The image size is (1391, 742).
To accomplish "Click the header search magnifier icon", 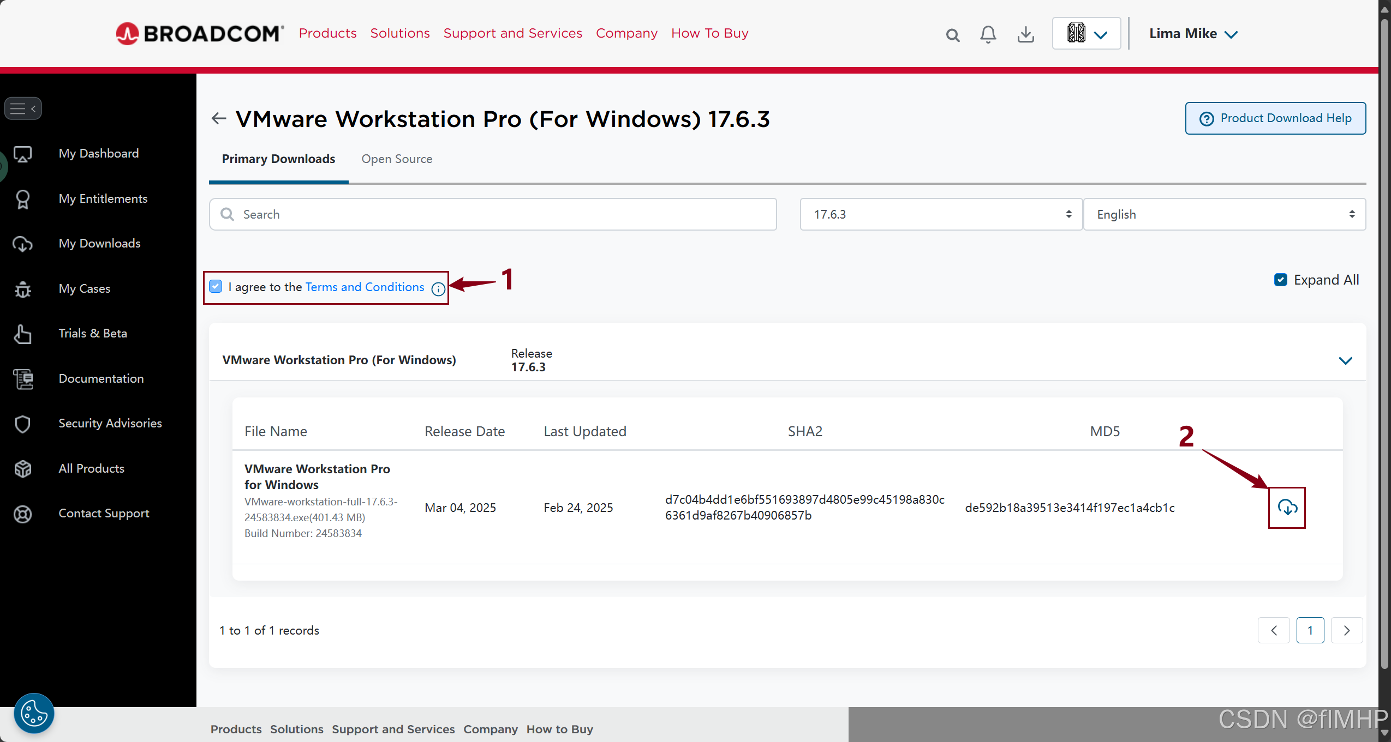I will point(953,35).
